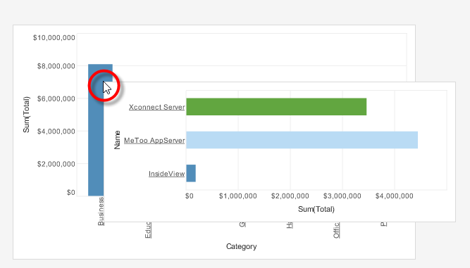Click the $0 tick in tooltip chart
The width and height of the screenshot is (470, 268).
[190, 196]
